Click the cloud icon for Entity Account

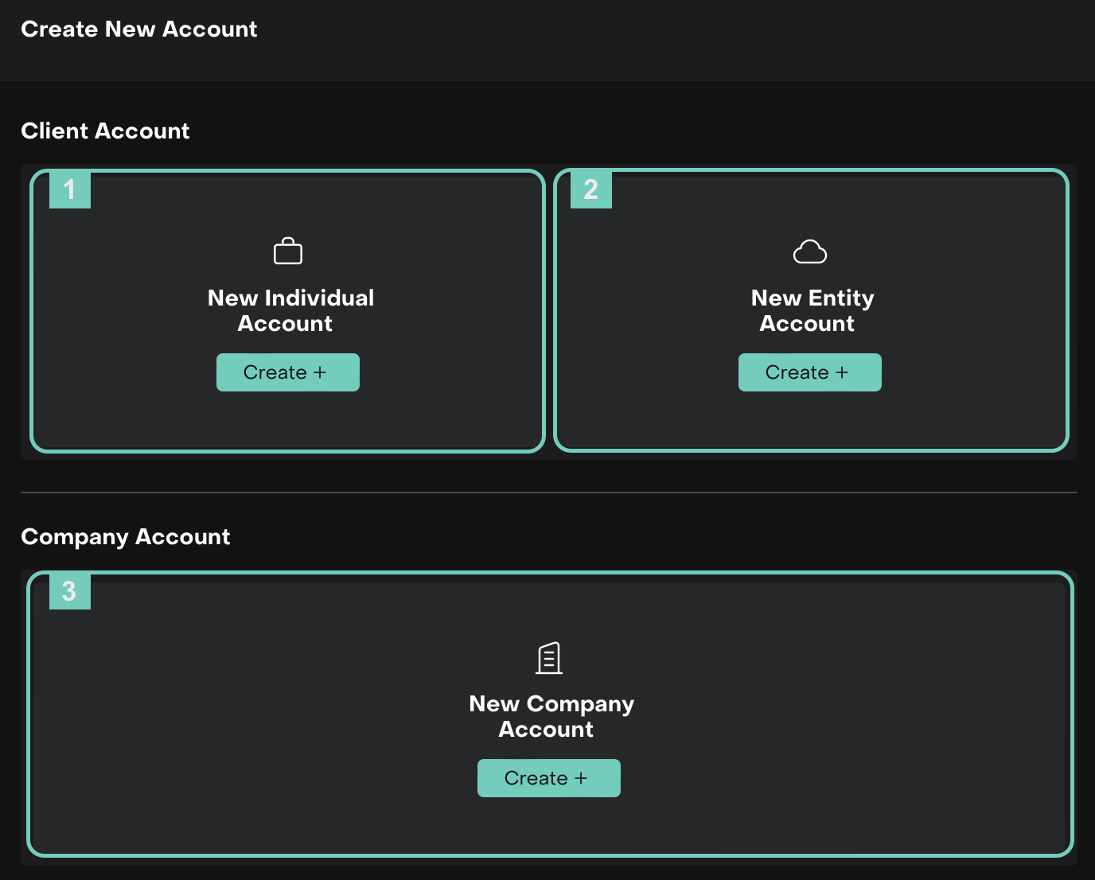coord(809,251)
